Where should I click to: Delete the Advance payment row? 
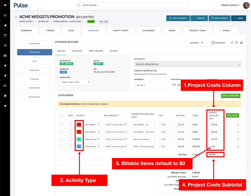(x=238, y=139)
